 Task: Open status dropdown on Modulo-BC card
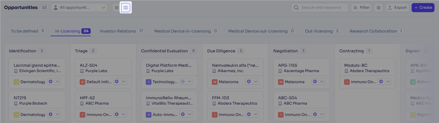pos(384,81)
